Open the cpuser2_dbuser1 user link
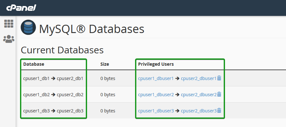 199,78
